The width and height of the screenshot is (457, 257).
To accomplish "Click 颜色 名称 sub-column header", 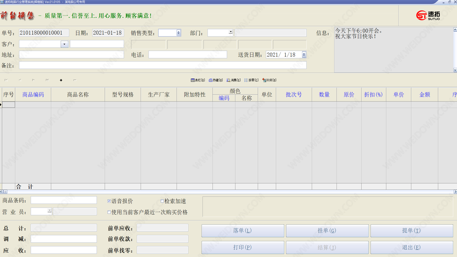I will [x=247, y=98].
